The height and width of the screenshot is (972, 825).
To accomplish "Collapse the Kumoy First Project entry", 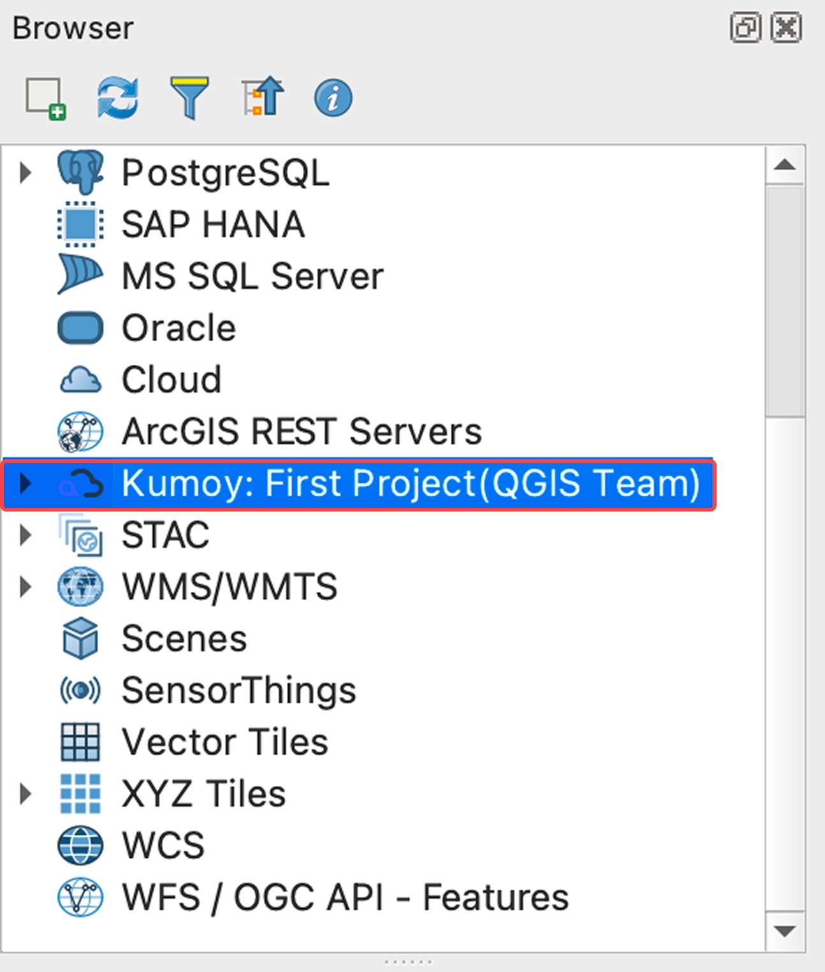I will coord(26,483).
